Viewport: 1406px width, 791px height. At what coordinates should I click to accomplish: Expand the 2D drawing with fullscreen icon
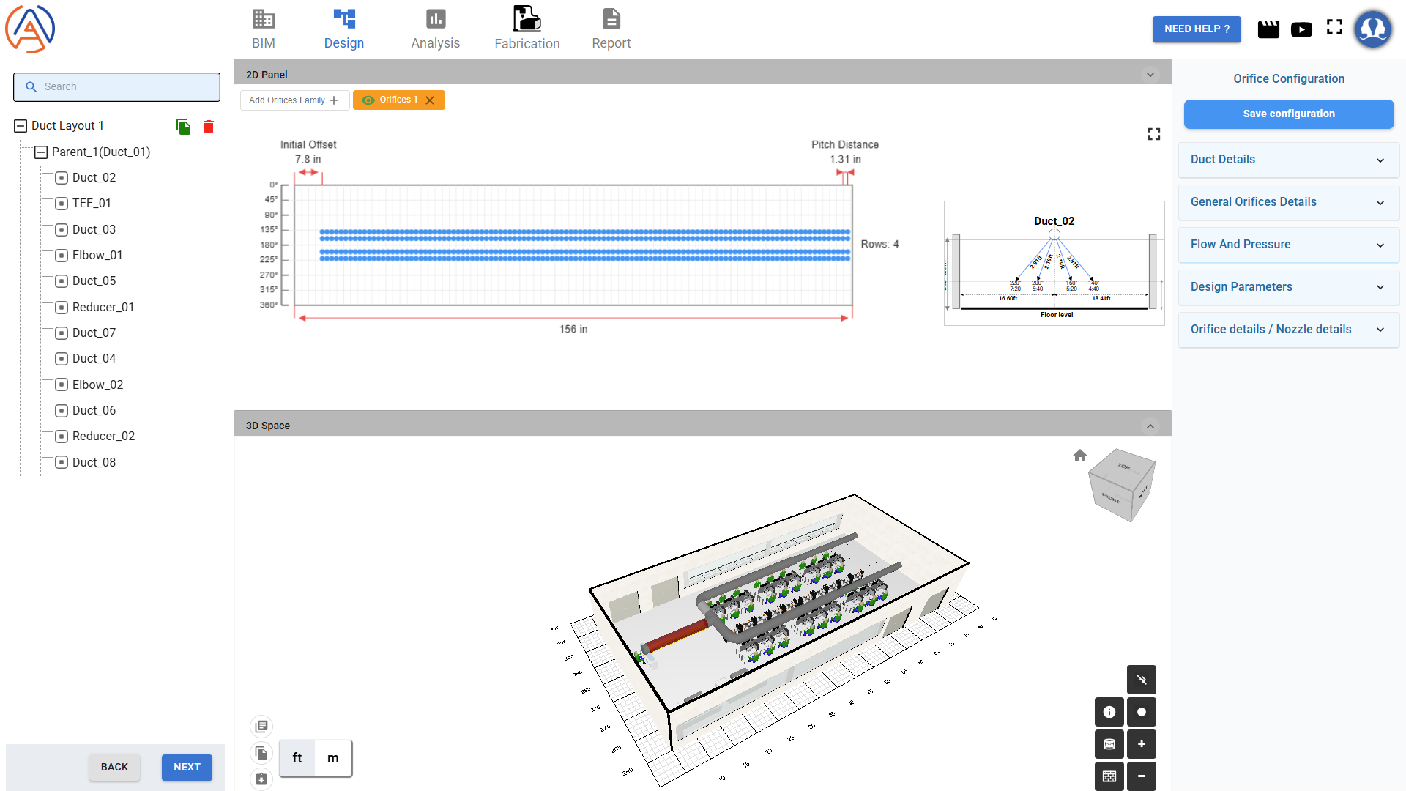[x=1154, y=134]
